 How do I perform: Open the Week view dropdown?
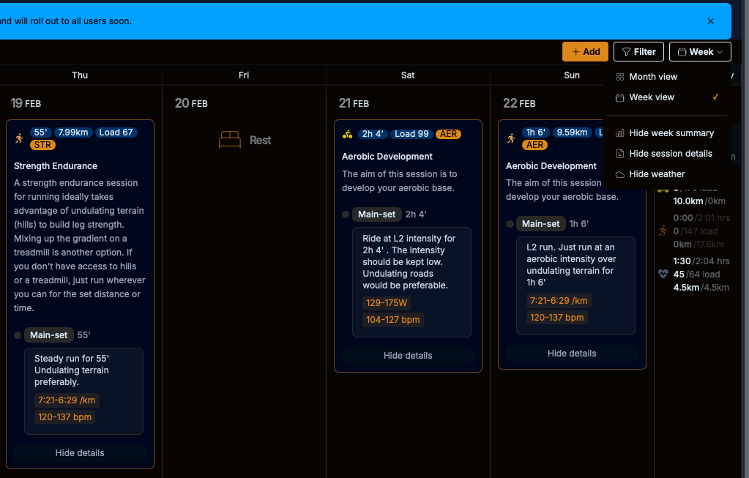pyautogui.click(x=700, y=52)
